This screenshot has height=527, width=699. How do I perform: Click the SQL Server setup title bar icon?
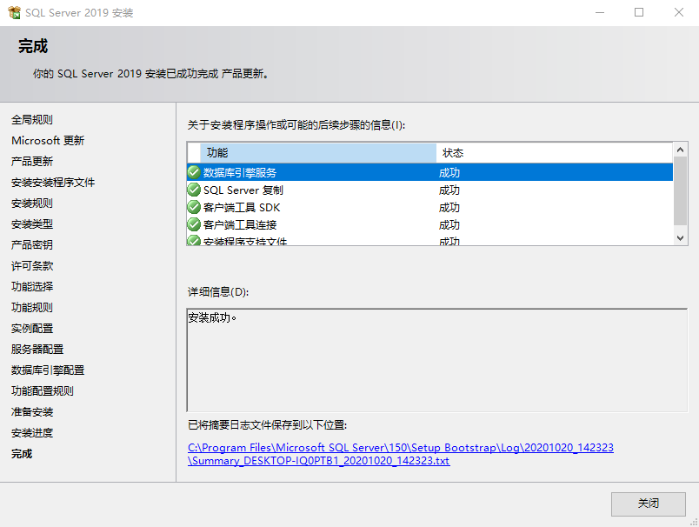pyautogui.click(x=14, y=12)
